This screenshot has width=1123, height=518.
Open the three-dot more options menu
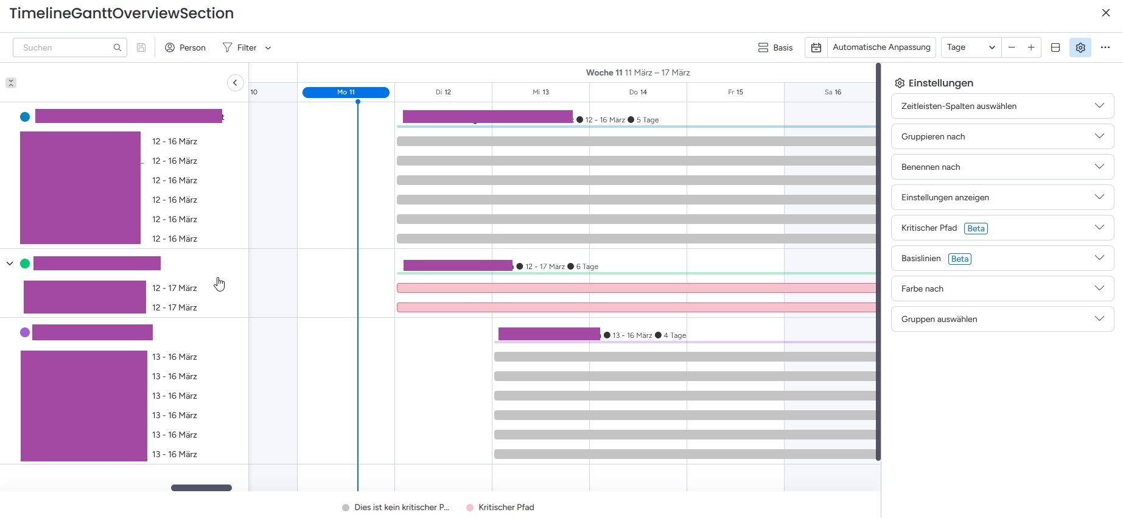pos(1105,47)
